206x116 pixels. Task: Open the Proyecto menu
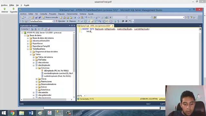coord(52,14)
